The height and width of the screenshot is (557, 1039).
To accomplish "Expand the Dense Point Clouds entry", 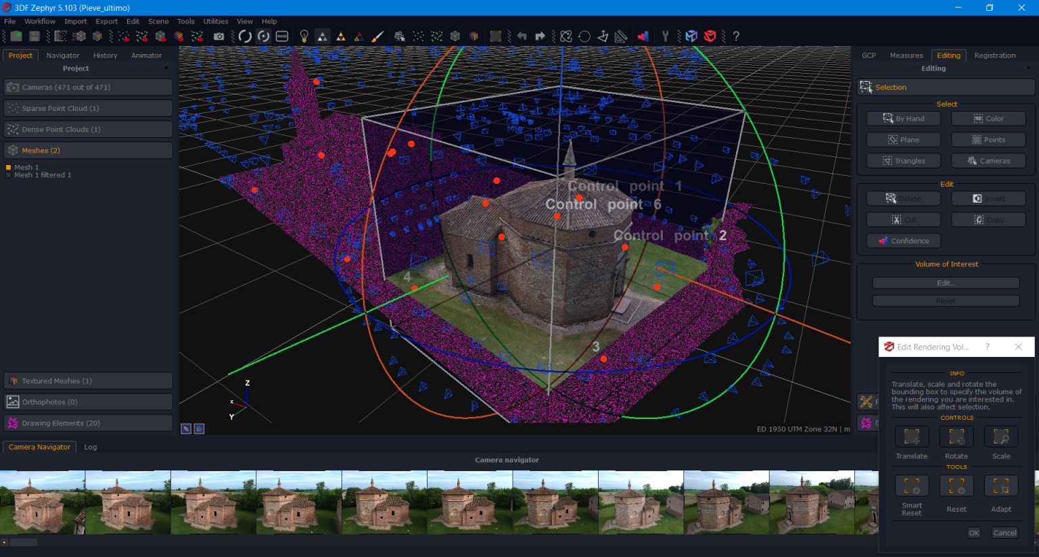I will [88, 128].
